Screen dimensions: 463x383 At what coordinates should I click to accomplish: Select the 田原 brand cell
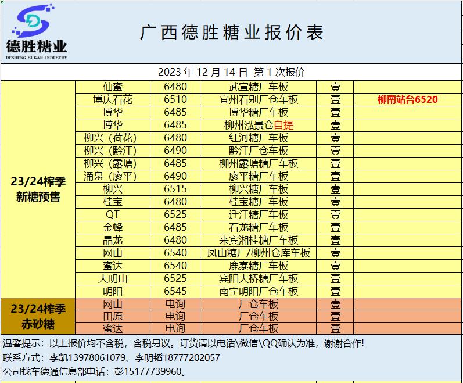click(113, 316)
